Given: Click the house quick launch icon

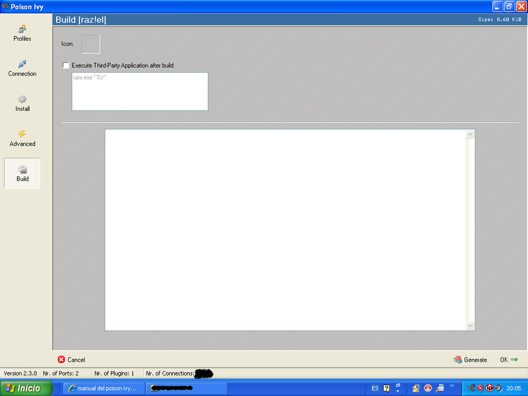Looking at the screenshot, I should pos(416,388).
